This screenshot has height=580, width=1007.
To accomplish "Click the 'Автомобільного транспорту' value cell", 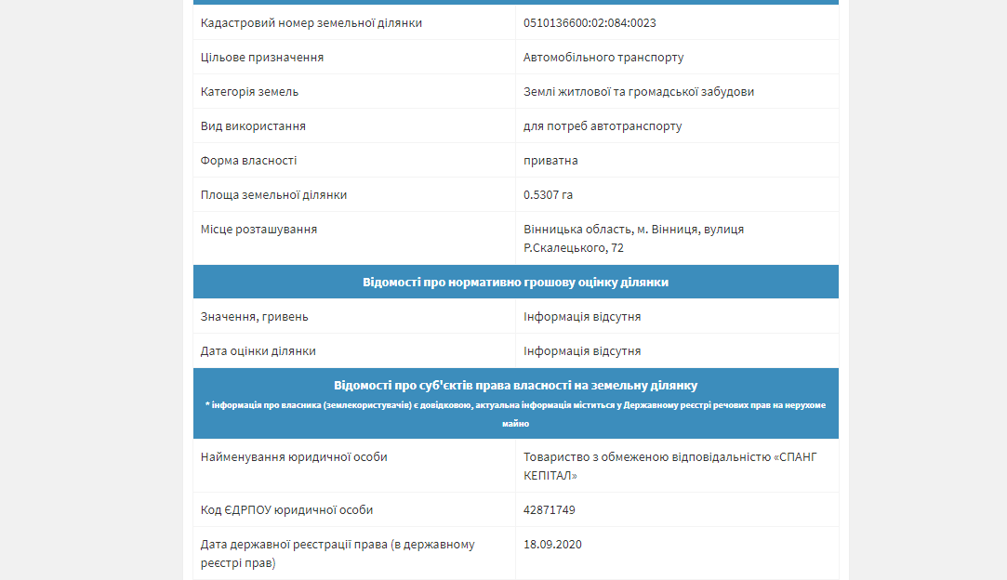I will pyautogui.click(x=603, y=58).
